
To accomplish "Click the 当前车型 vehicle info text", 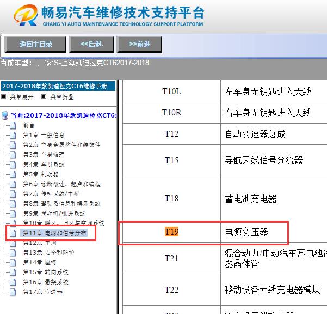I will tap(75, 63).
